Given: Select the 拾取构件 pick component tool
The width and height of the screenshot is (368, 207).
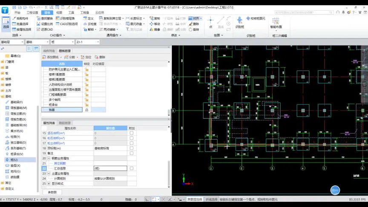Looking at the screenshot, I should 21,19.
